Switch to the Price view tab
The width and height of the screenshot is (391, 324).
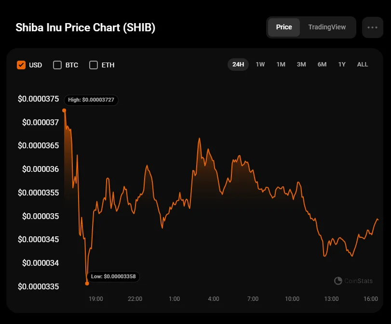(x=284, y=27)
